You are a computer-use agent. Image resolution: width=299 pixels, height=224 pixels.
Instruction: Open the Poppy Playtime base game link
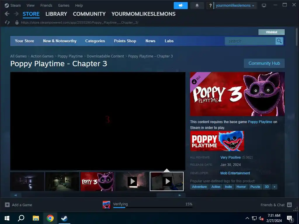point(260,122)
